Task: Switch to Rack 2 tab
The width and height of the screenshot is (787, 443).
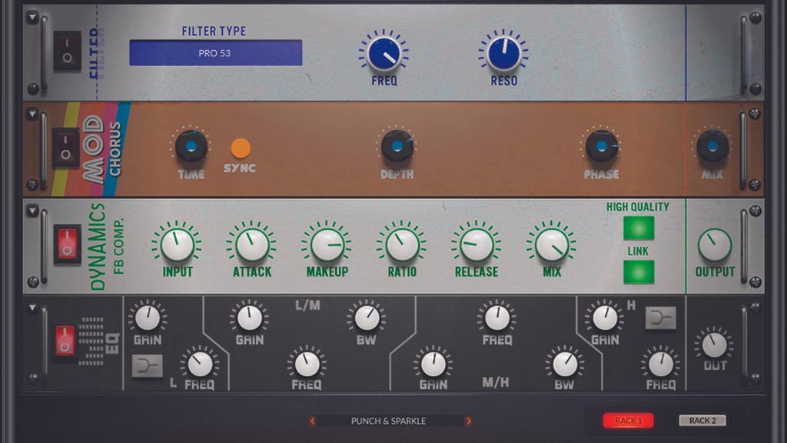Action: [x=702, y=421]
